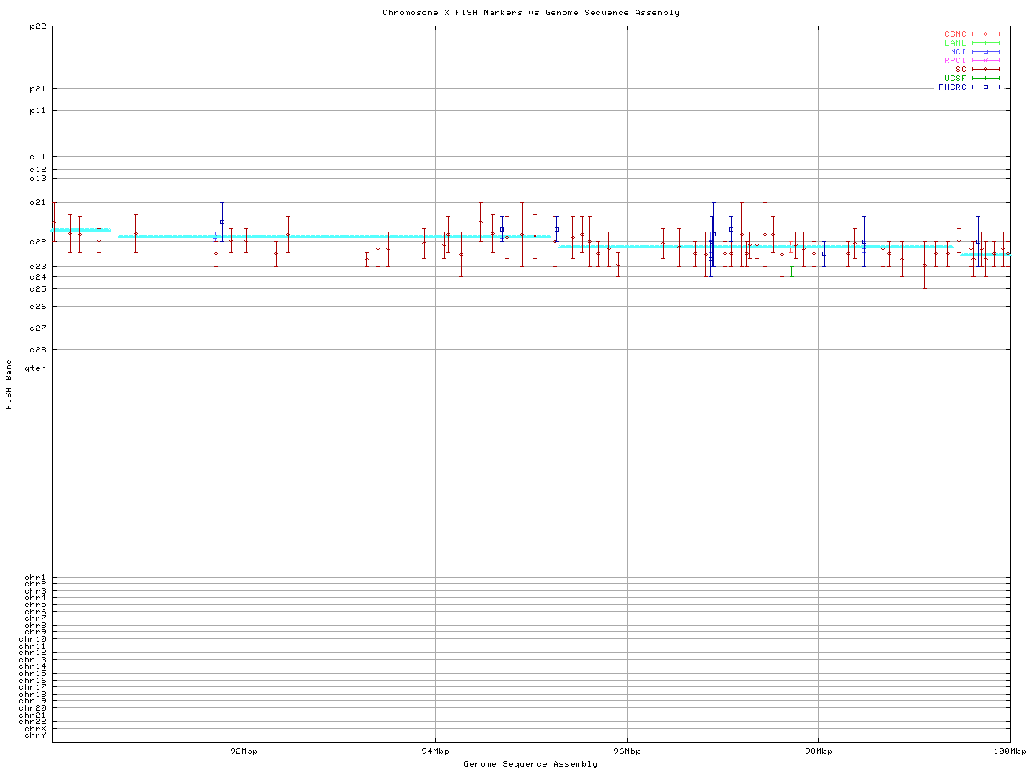This screenshot has height=769, width=1026.
Task: Select the chr1 row label
Action: click(x=35, y=578)
